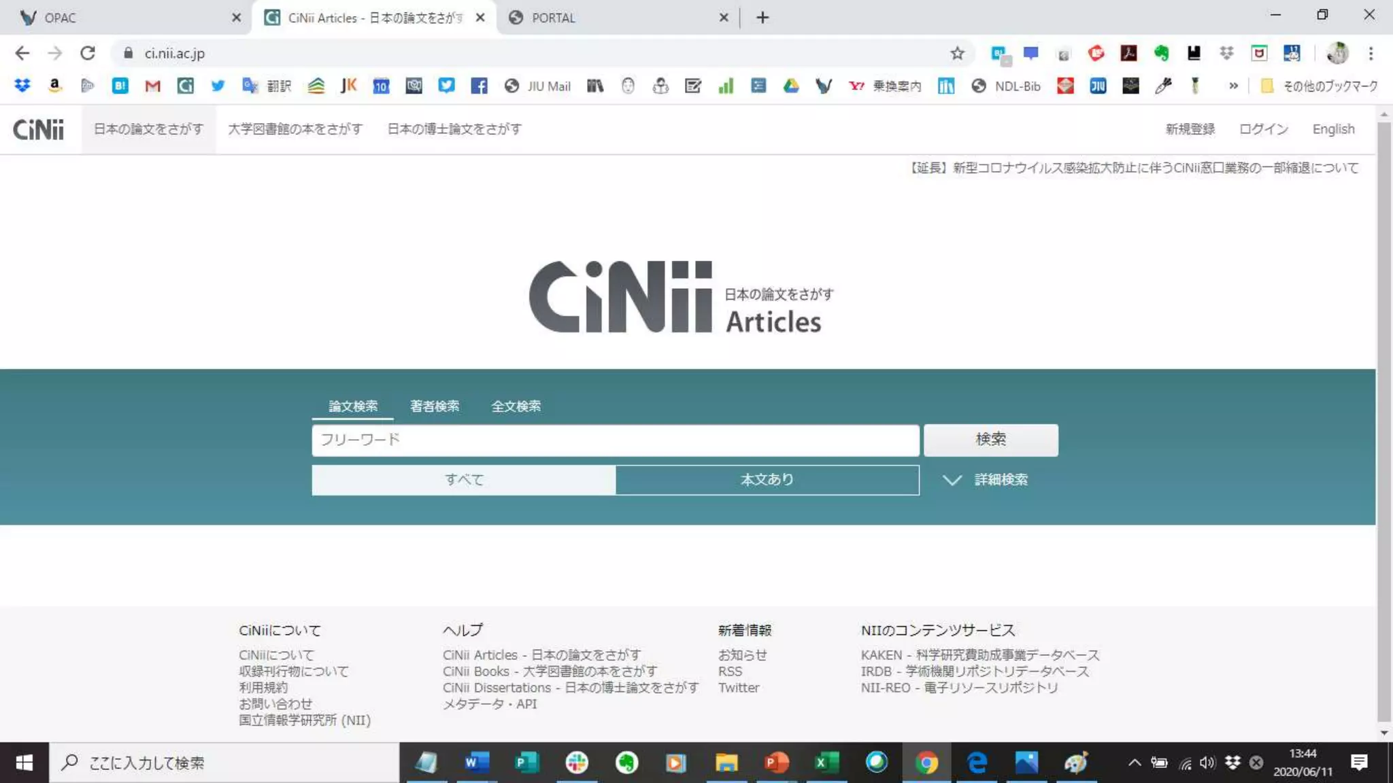This screenshot has width=1393, height=783.
Task: Switch to 全文検索 search mode
Action: coord(516,406)
